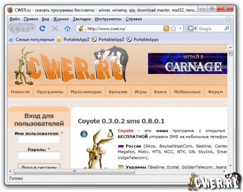Go to the Программы section
This screenshot has width=243, height=192.
click(x=50, y=92)
